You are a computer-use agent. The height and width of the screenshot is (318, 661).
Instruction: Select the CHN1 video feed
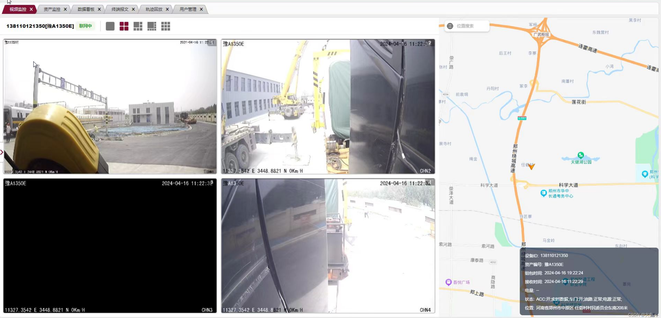(x=110, y=106)
